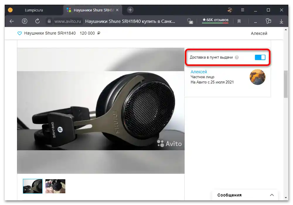This screenshot has height=205, width=293.
Task: Open the protection shield icon
Action: pyautogui.click(x=190, y=21)
